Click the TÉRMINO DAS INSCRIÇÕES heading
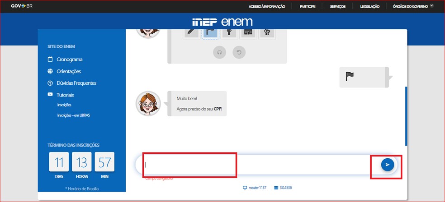Image resolution: width=445 pixels, height=202 pixels. pyautogui.click(x=74, y=145)
